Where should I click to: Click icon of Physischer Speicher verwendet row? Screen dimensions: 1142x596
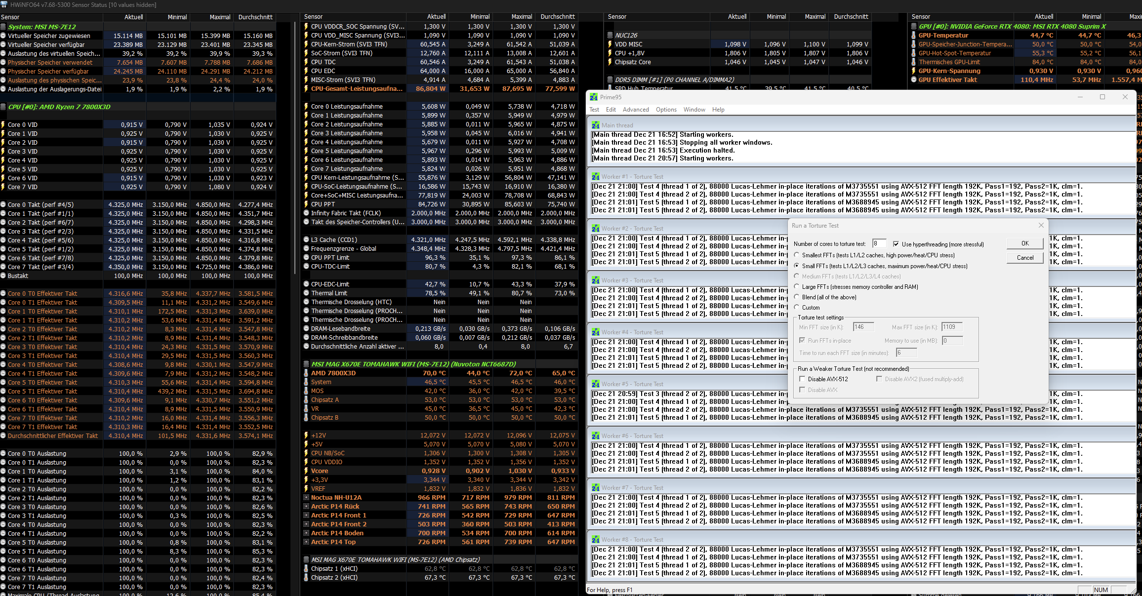pyautogui.click(x=3, y=63)
